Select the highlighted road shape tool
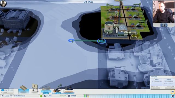The height and width of the screenshot is (98, 175). point(2,90)
